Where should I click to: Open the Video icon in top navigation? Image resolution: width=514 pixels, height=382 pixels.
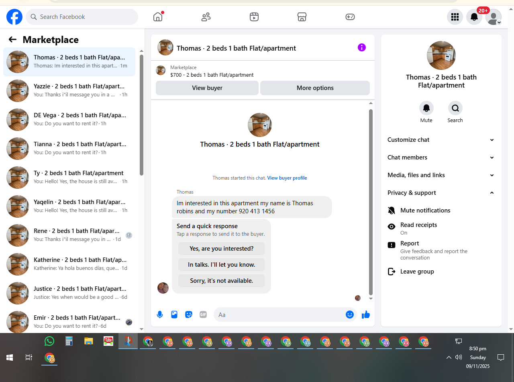point(254,17)
